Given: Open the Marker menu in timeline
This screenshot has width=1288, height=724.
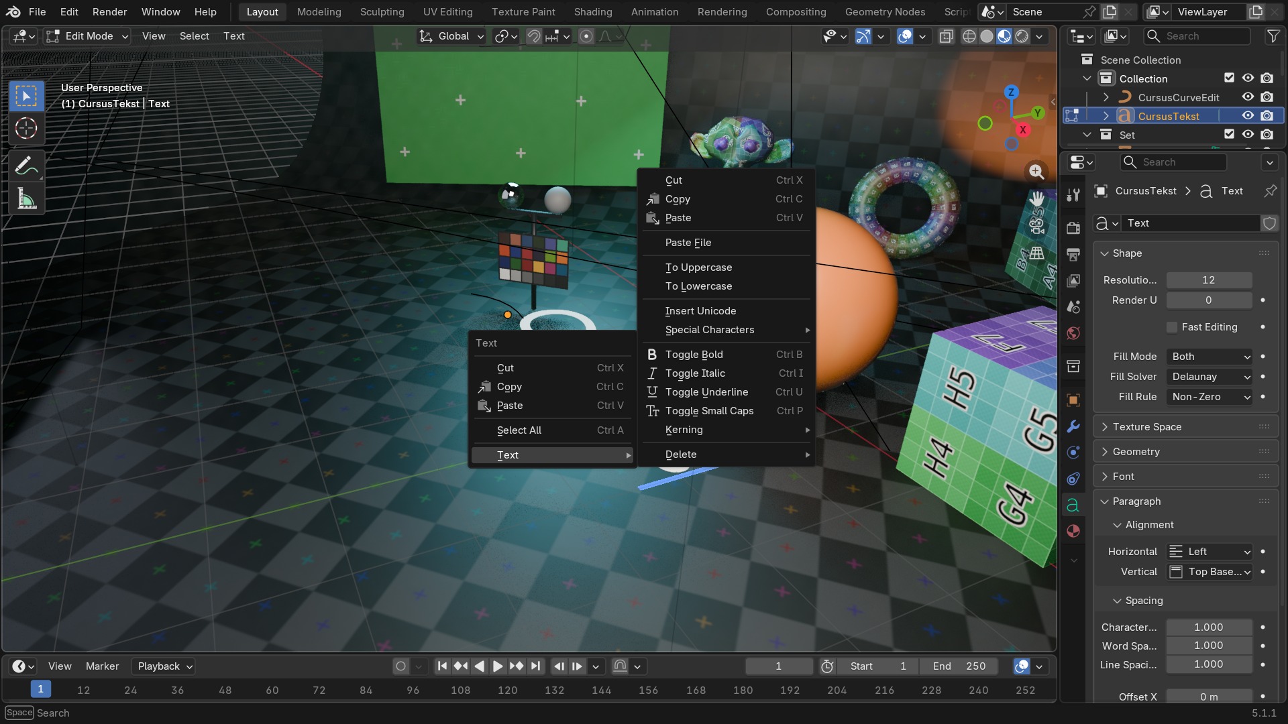Looking at the screenshot, I should [102, 666].
